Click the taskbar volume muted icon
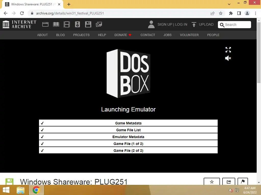This screenshot has height=195, width=261. point(231,190)
